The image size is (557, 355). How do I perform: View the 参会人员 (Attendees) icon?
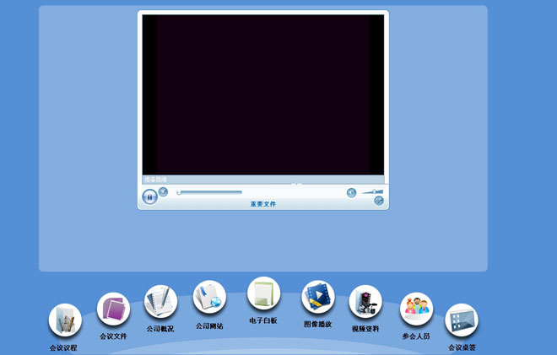click(416, 309)
